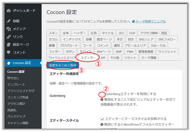Screen dimensions: 191x132
Task: Switch to the フッター tab
Action: [x=55, y=51]
